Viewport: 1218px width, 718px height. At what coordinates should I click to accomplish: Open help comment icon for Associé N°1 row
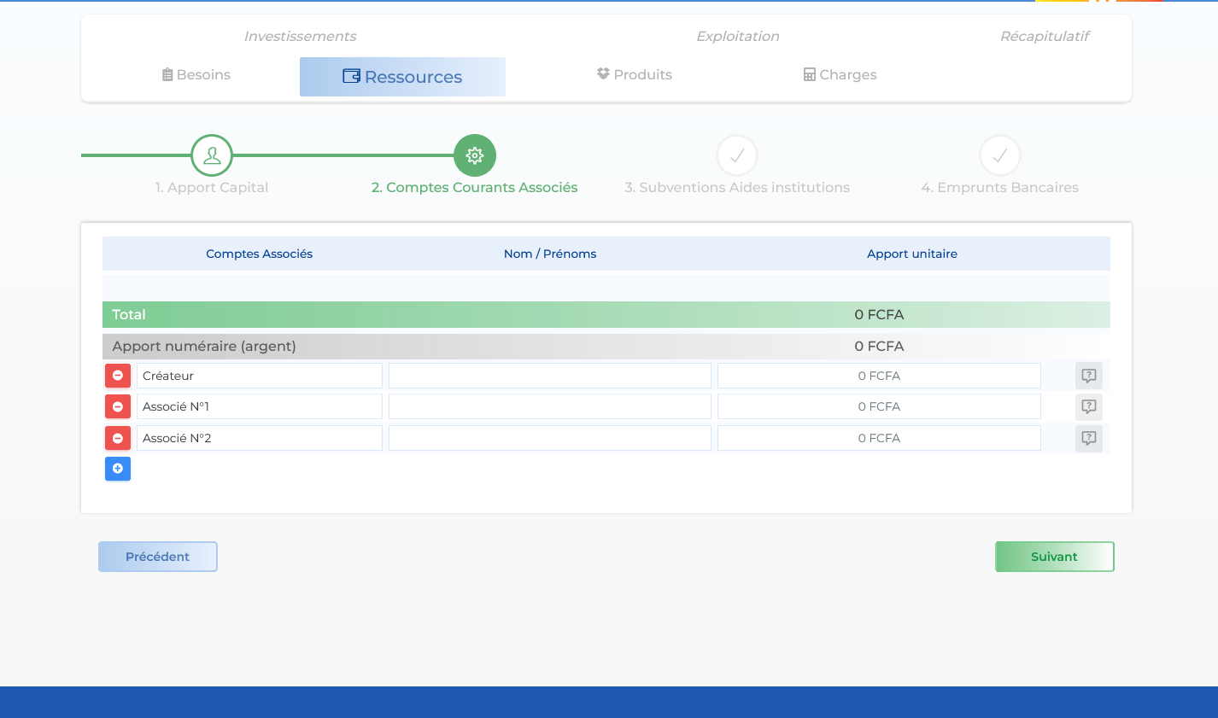(x=1088, y=407)
